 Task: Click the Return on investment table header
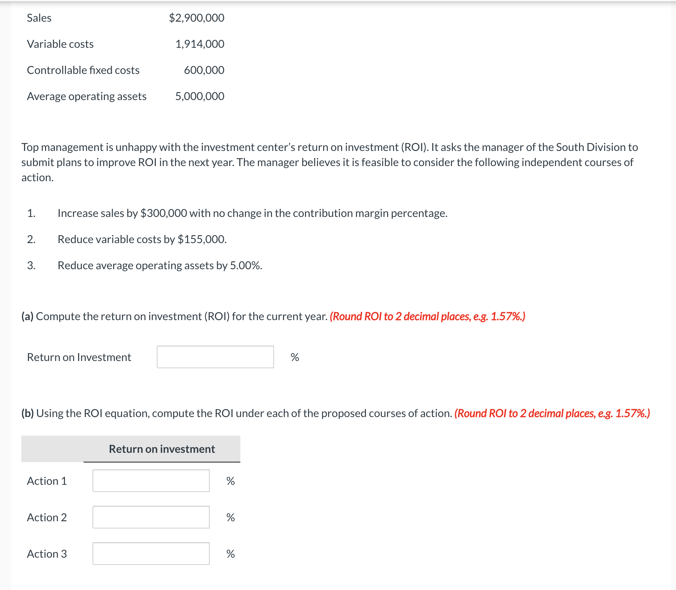point(162,449)
